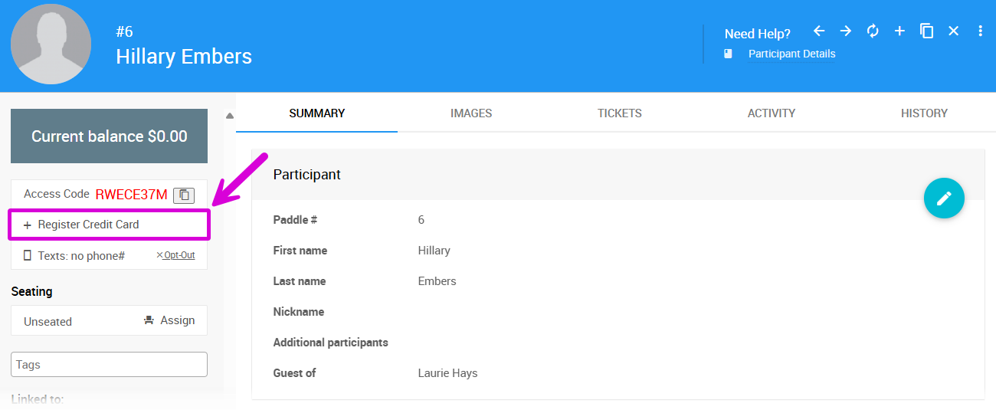Copy the access code with clipboard icon
The width and height of the screenshot is (996, 410).
(184, 195)
